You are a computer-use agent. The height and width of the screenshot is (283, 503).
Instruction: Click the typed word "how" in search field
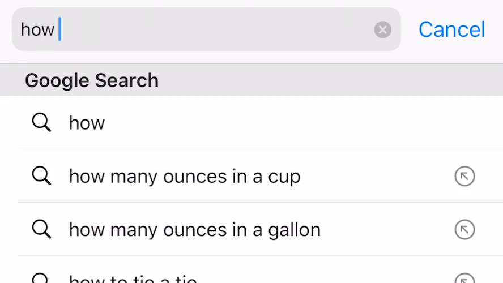click(x=37, y=29)
